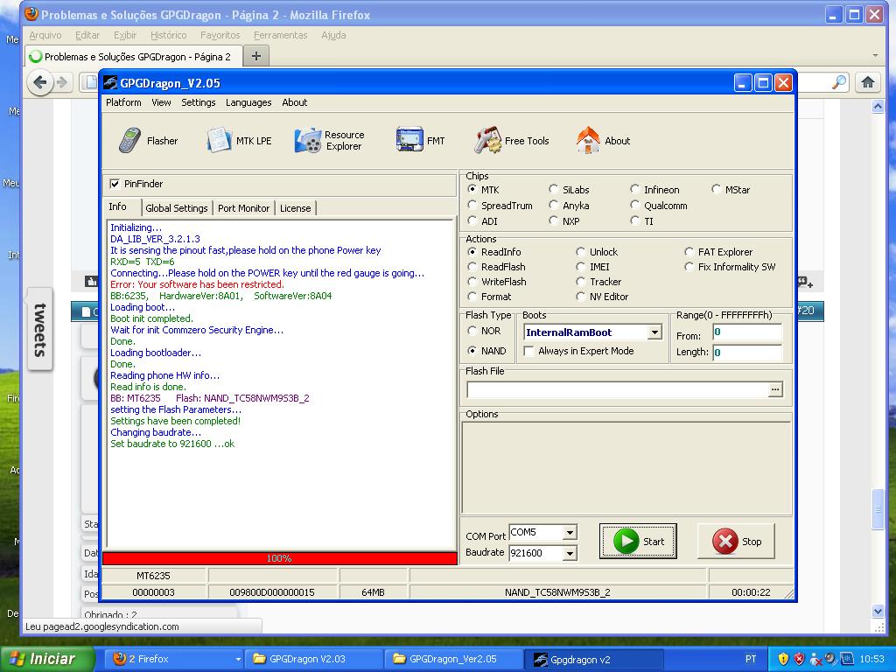Viewport: 896px width, 672px height.
Task: Switch to Gpgdragon v2 taskbar item
Action: [x=594, y=659]
